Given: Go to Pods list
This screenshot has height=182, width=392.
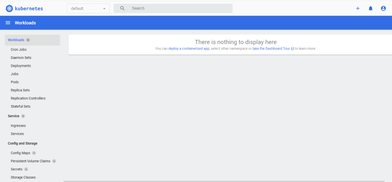Looking at the screenshot, I should click(15, 82).
